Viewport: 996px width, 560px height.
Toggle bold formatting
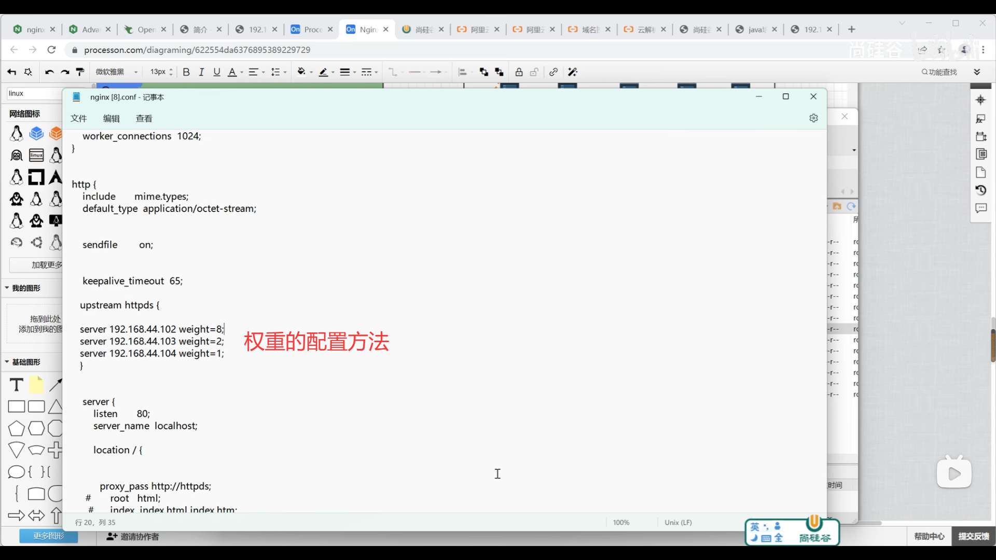point(186,72)
